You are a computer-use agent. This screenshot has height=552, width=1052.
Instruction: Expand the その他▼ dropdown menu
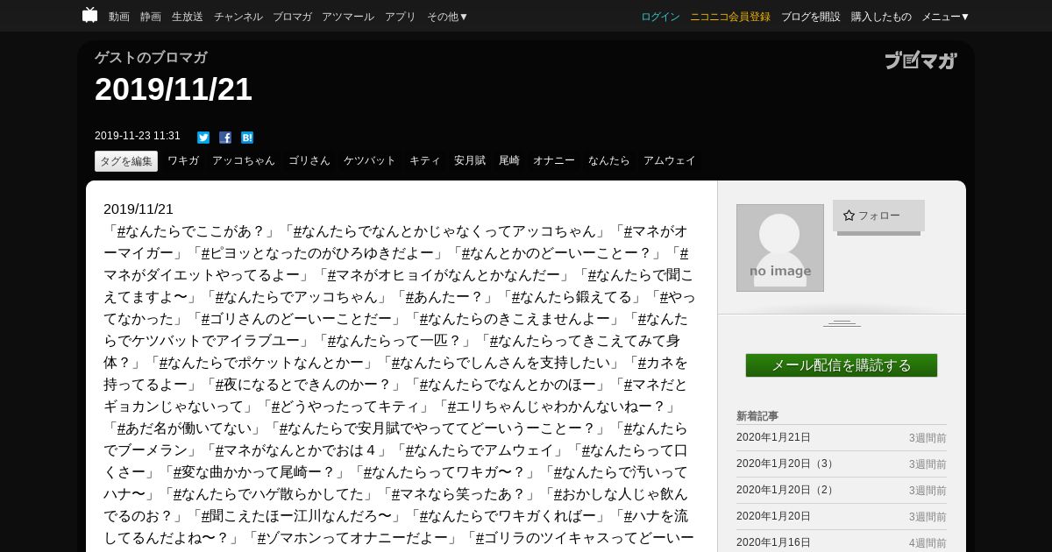448,17
